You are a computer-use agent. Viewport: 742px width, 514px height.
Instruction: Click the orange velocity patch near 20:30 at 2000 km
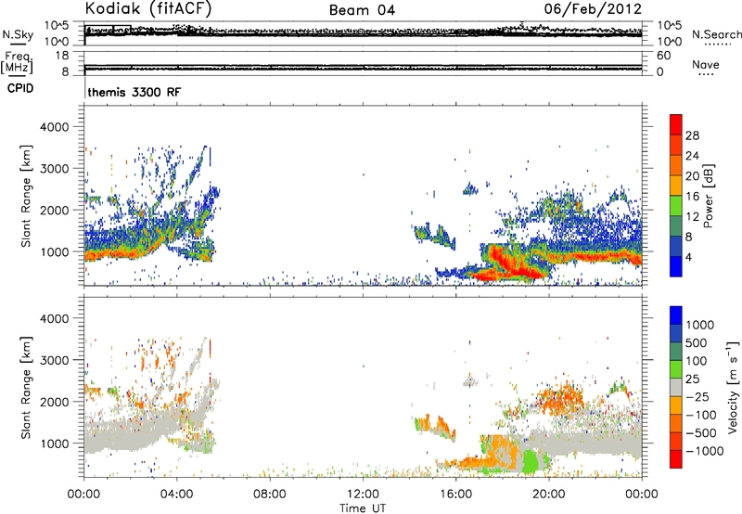tap(560, 399)
